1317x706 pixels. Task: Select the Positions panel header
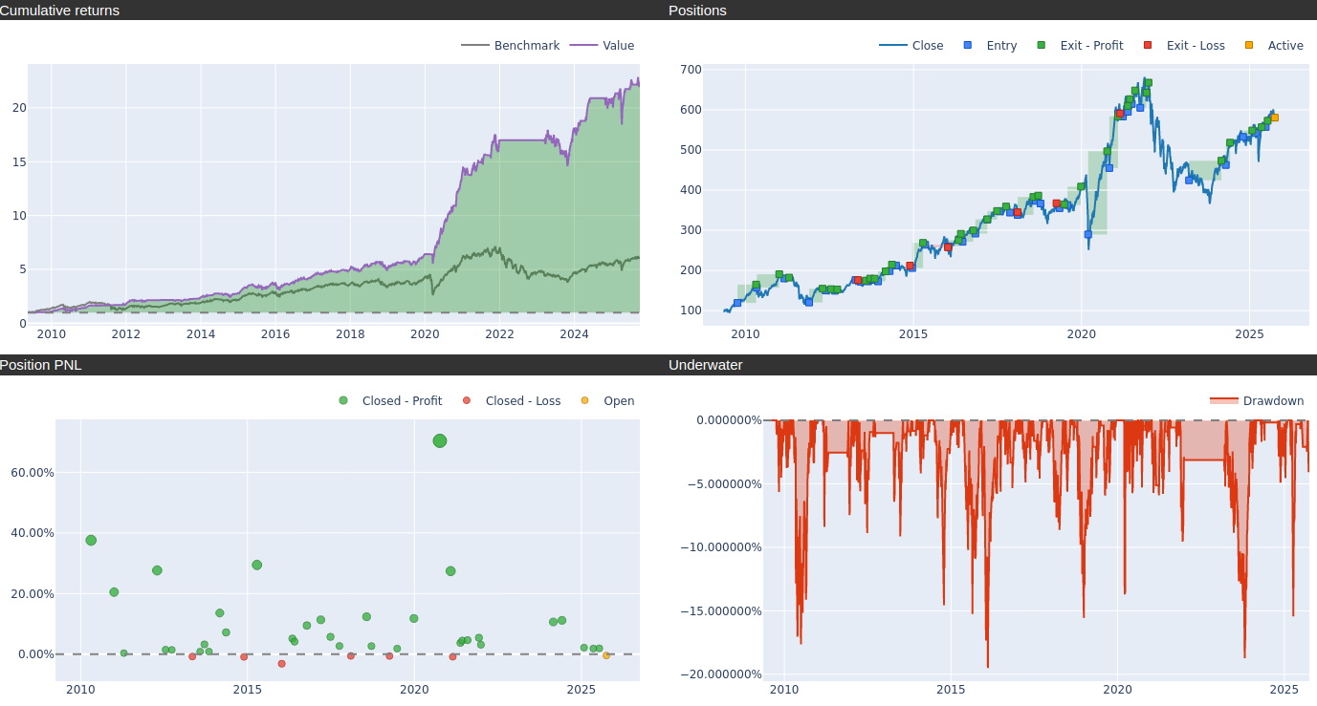pyautogui.click(x=697, y=11)
